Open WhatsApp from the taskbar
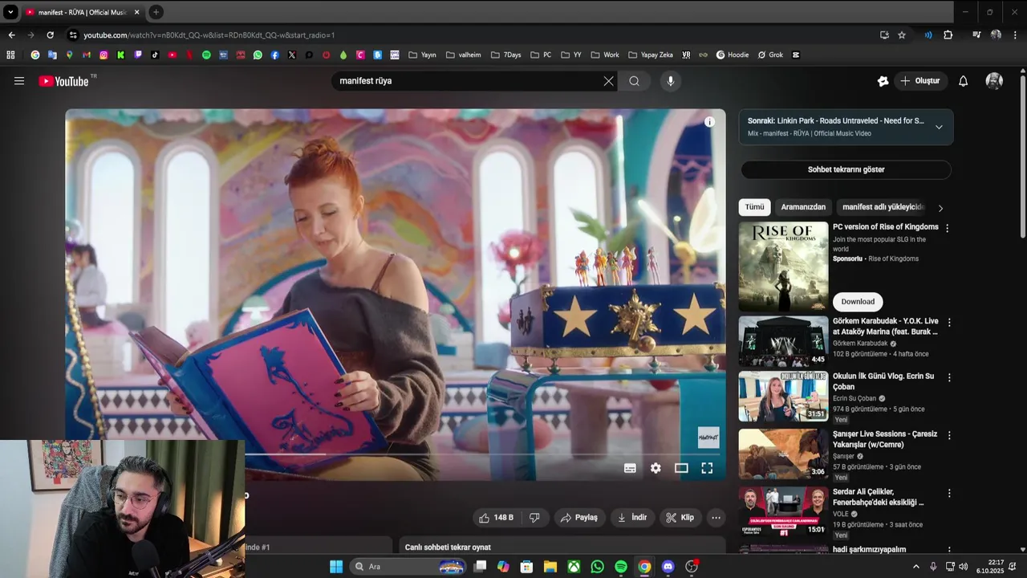The width and height of the screenshot is (1027, 578). (x=597, y=567)
